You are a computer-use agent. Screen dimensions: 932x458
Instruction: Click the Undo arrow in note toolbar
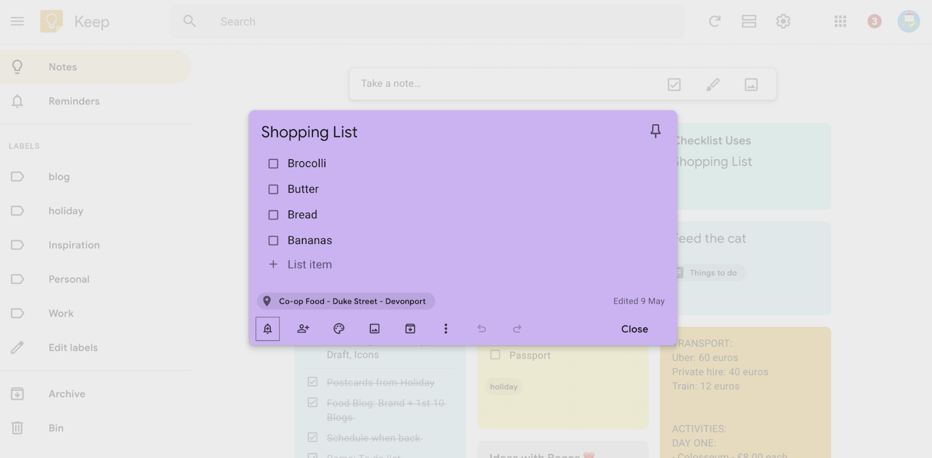(x=481, y=329)
